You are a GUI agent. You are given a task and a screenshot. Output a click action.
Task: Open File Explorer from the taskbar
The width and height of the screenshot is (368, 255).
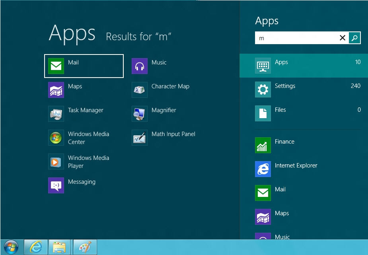[59, 247]
